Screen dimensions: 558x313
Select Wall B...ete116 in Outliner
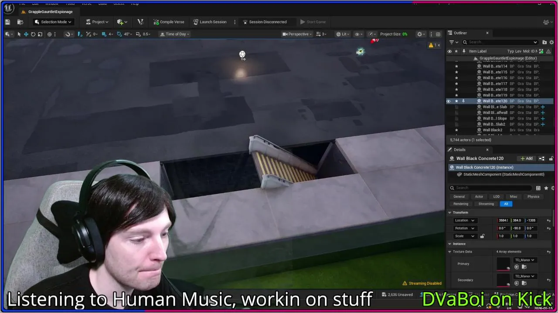point(495,78)
